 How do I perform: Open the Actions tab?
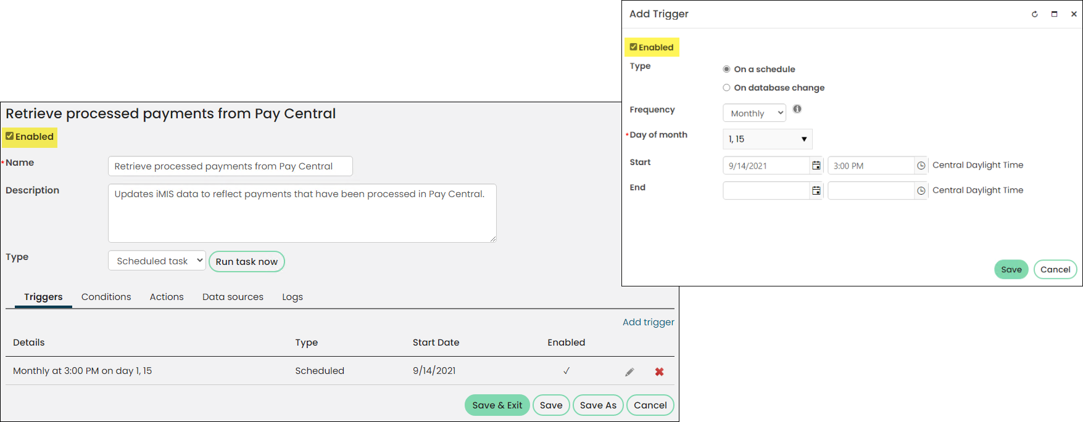pos(167,297)
